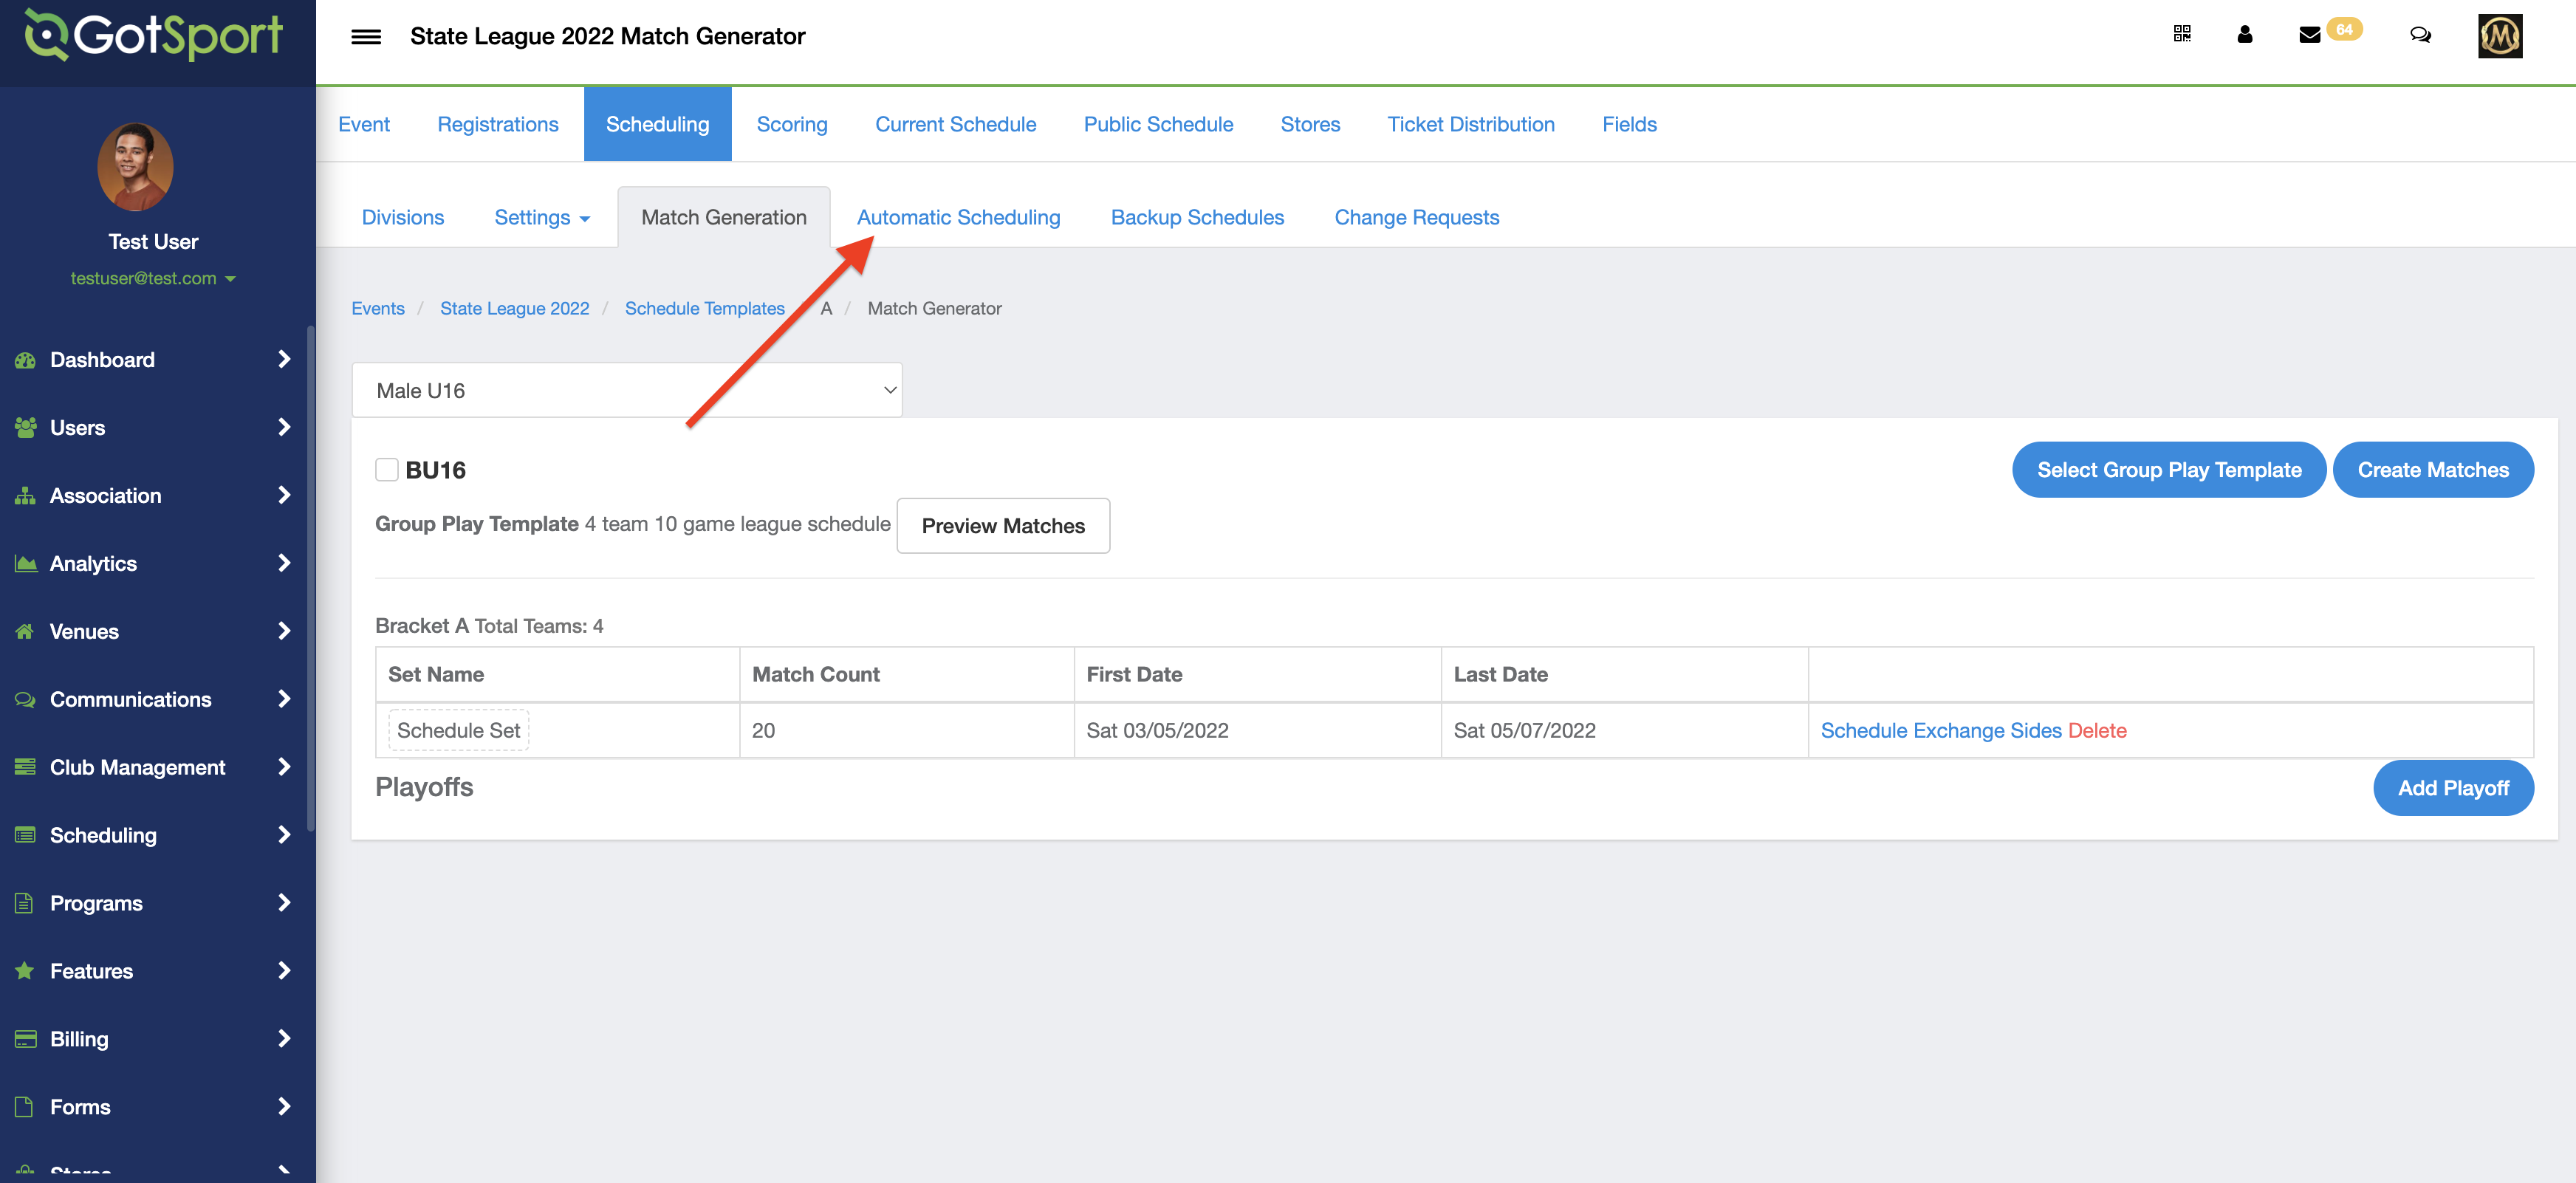Click the Venues home icon in sidebar

(25, 632)
